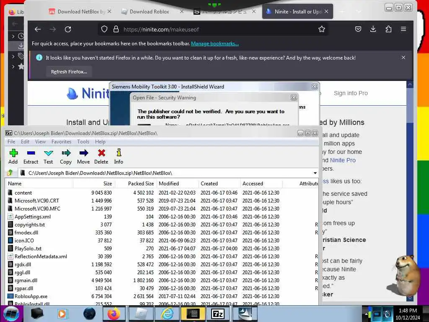Click the 7z taskbar button
This screenshot has height=322, width=429.
pyautogui.click(x=218, y=314)
